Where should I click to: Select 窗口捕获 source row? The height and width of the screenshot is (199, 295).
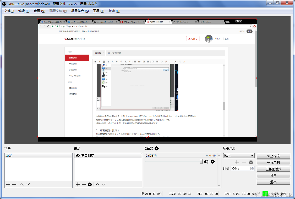click(x=108, y=156)
